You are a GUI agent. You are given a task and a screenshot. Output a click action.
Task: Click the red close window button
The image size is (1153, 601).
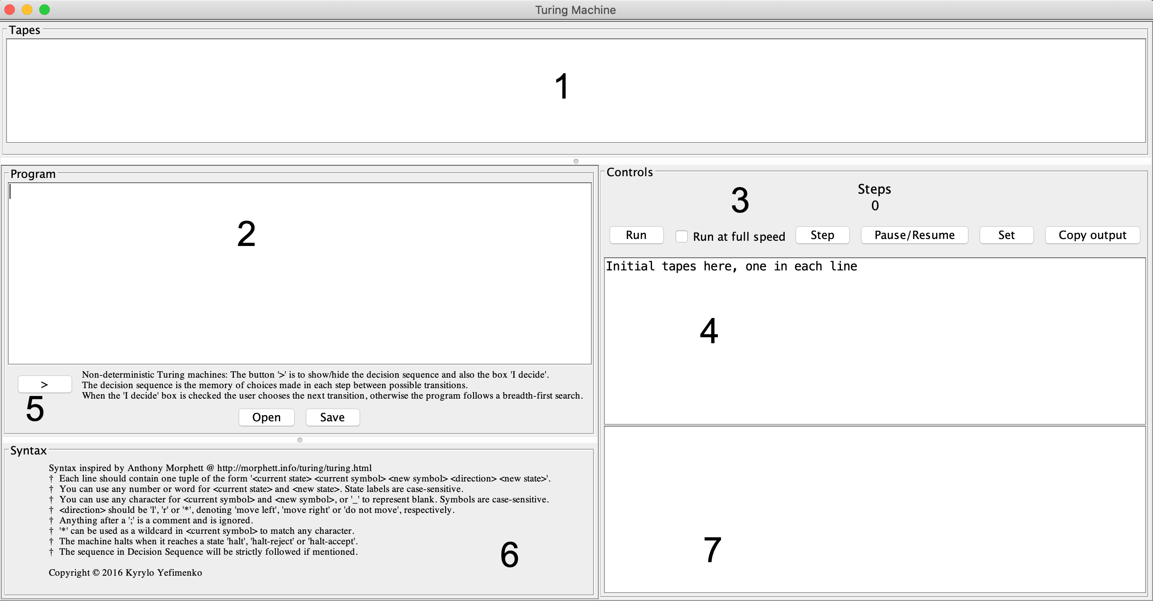pyautogui.click(x=10, y=10)
